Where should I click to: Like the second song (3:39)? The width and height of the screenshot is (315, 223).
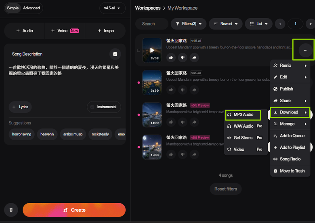click(171, 90)
